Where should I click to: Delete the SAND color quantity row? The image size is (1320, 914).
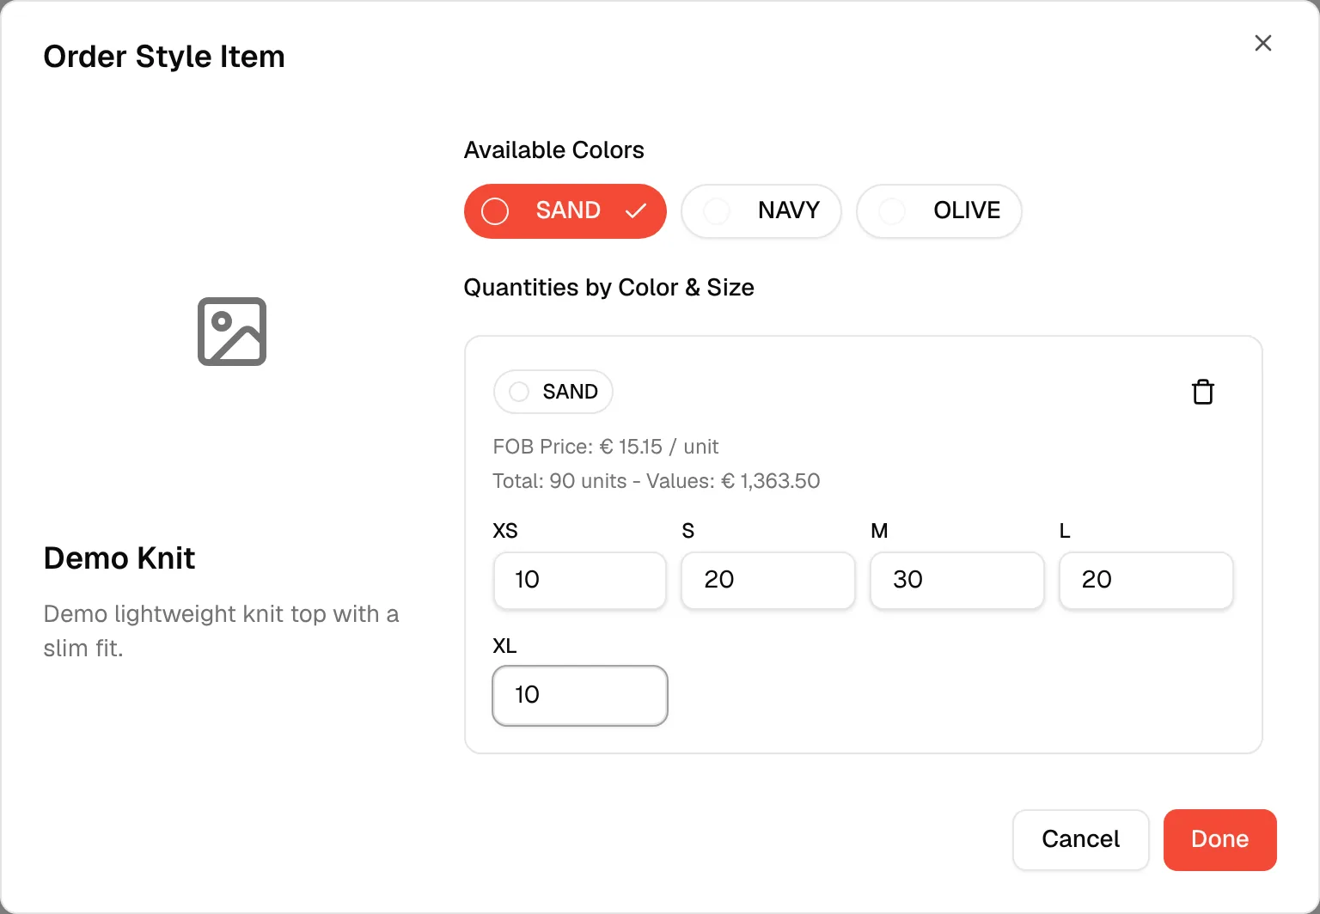pyautogui.click(x=1203, y=392)
